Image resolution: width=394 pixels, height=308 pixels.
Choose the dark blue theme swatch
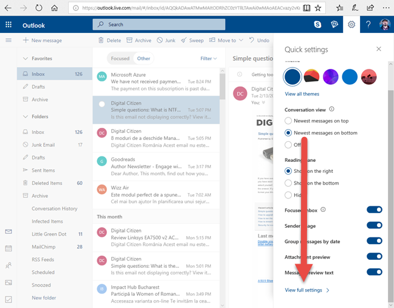point(292,77)
